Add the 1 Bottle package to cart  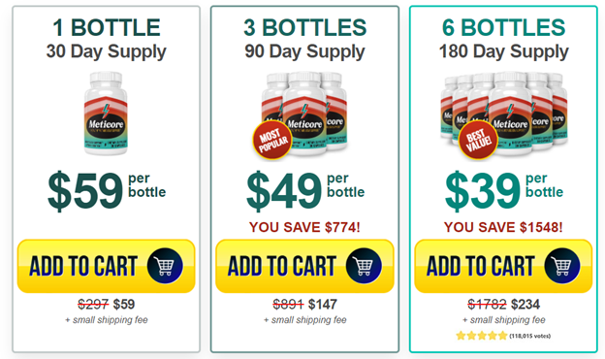pyautogui.click(x=106, y=266)
